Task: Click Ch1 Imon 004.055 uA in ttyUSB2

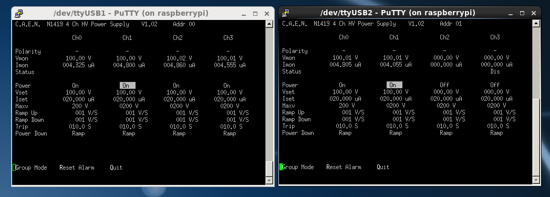Action: [396, 65]
